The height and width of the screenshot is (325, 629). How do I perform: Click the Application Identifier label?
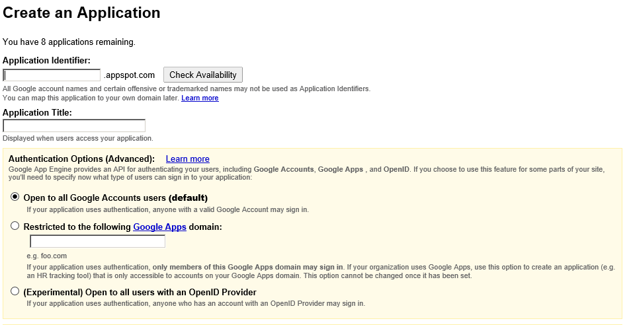click(x=46, y=60)
